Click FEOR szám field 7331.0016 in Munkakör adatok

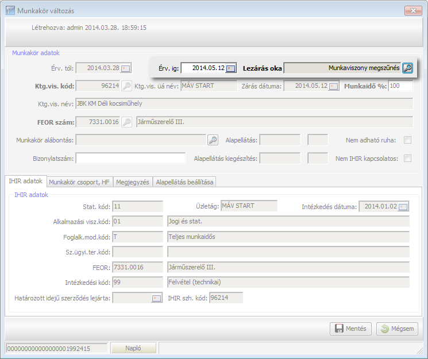click(x=98, y=122)
